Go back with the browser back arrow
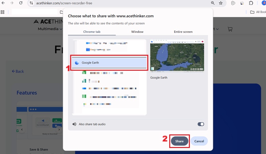Viewport: 266px width, 154px height. coord(3,3)
